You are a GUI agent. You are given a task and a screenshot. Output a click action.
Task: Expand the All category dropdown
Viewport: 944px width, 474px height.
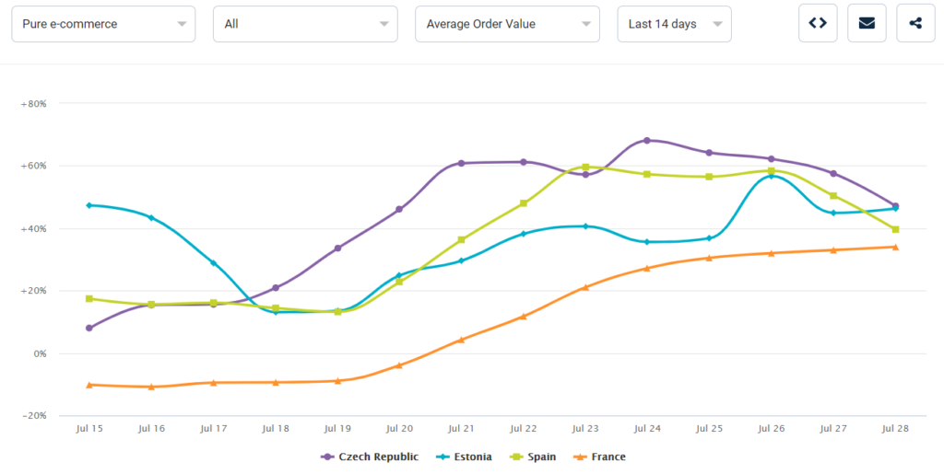point(305,24)
